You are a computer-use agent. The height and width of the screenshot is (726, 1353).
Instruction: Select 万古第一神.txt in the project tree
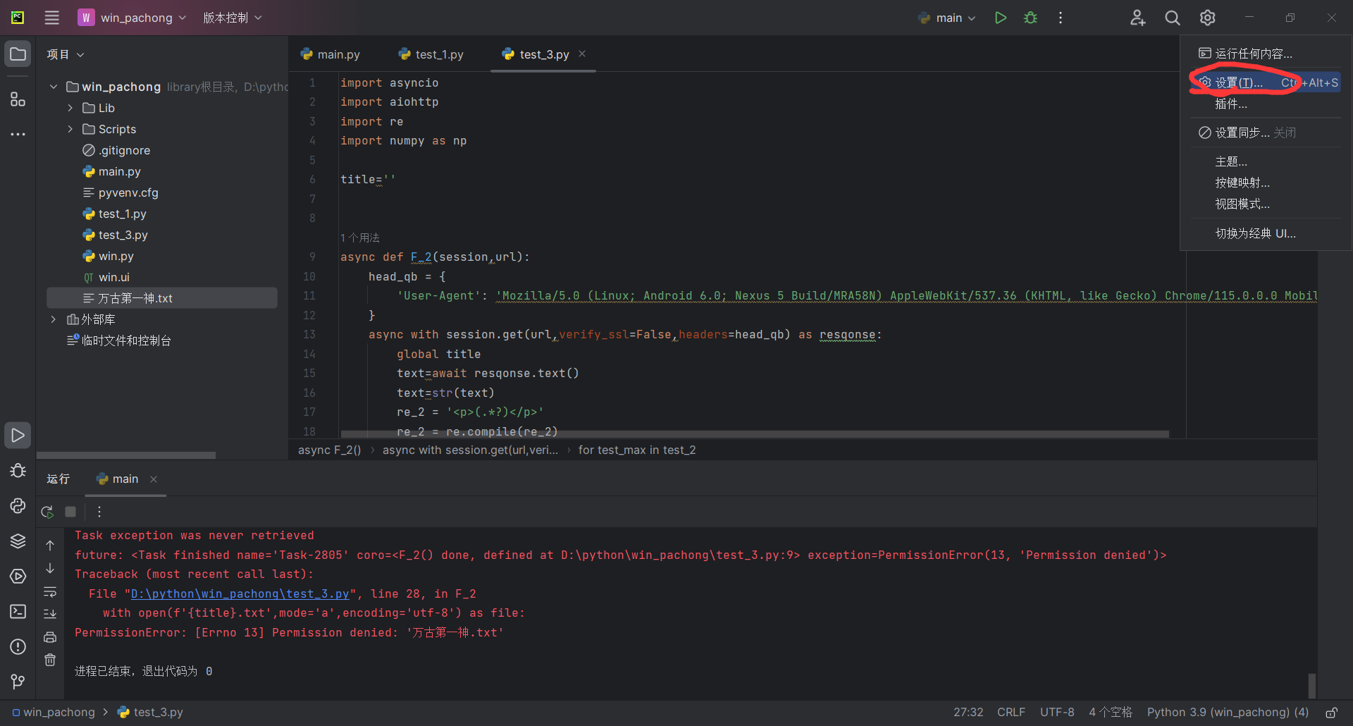pyautogui.click(x=135, y=298)
